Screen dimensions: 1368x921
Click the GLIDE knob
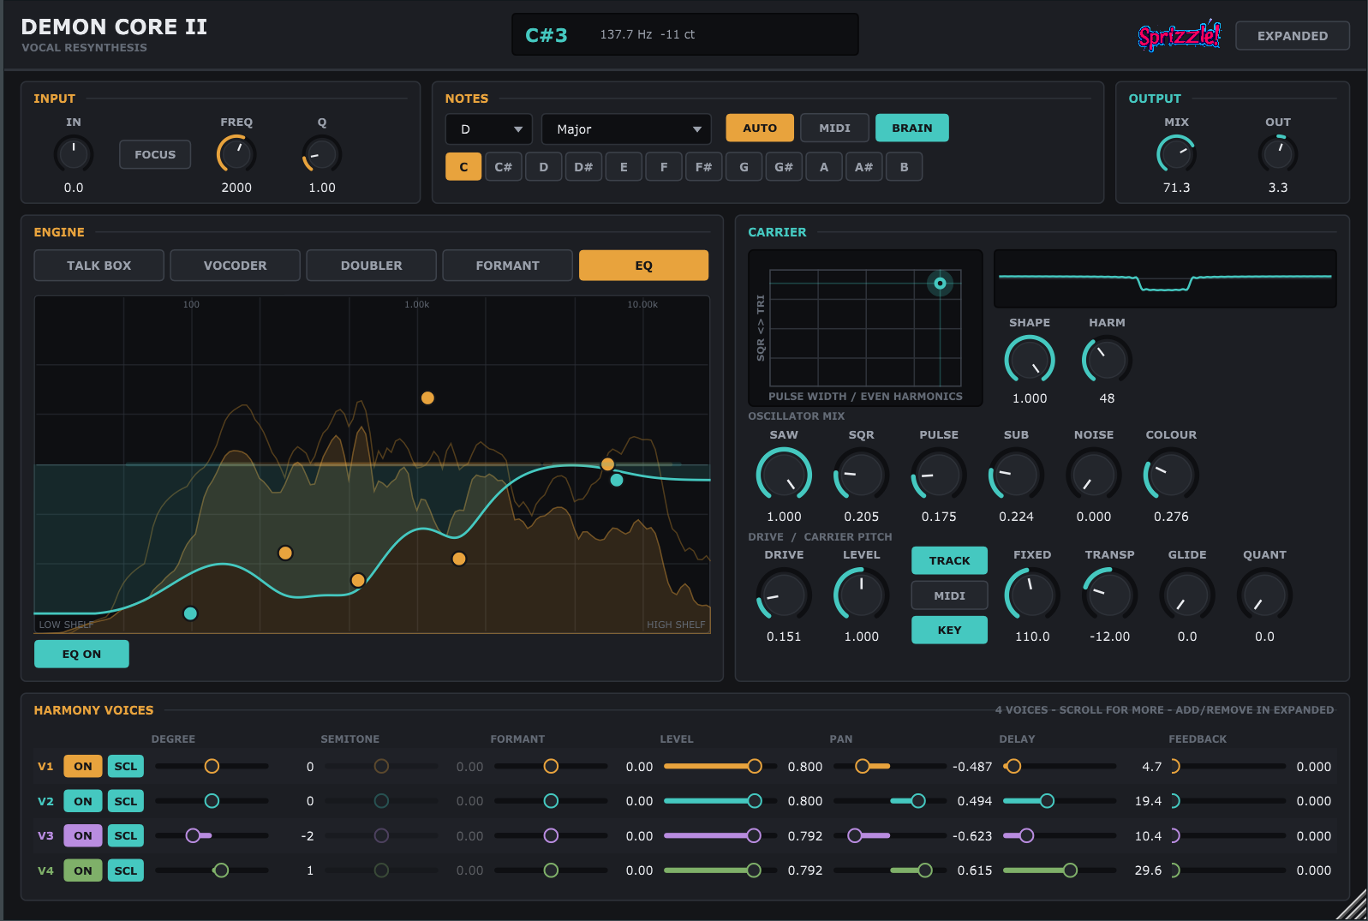(x=1187, y=595)
